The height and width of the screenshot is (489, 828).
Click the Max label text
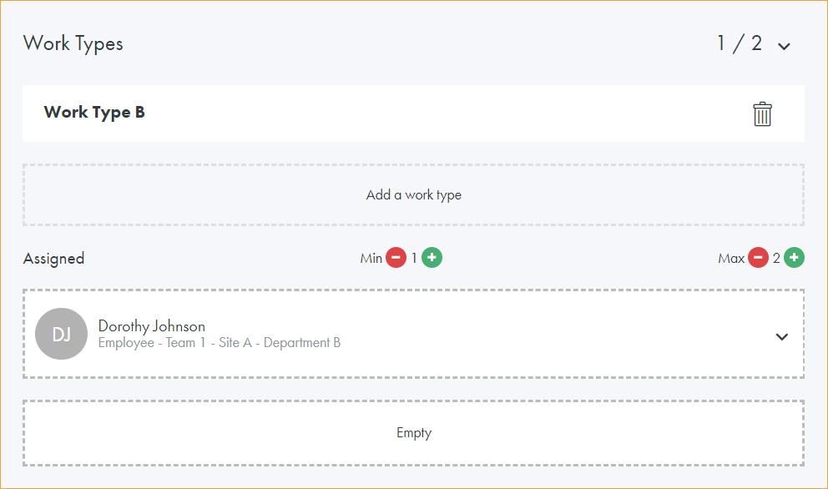pyautogui.click(x=730, y=259)
